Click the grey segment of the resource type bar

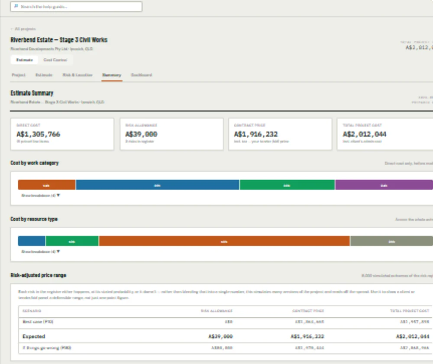click(391, 241)
